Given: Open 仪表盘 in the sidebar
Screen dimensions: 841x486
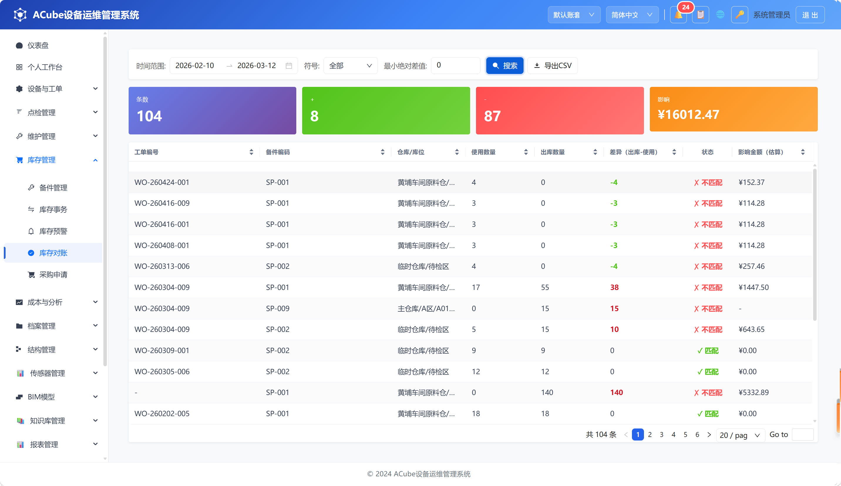Looking at the screenshot, I should tap(53, 45).
